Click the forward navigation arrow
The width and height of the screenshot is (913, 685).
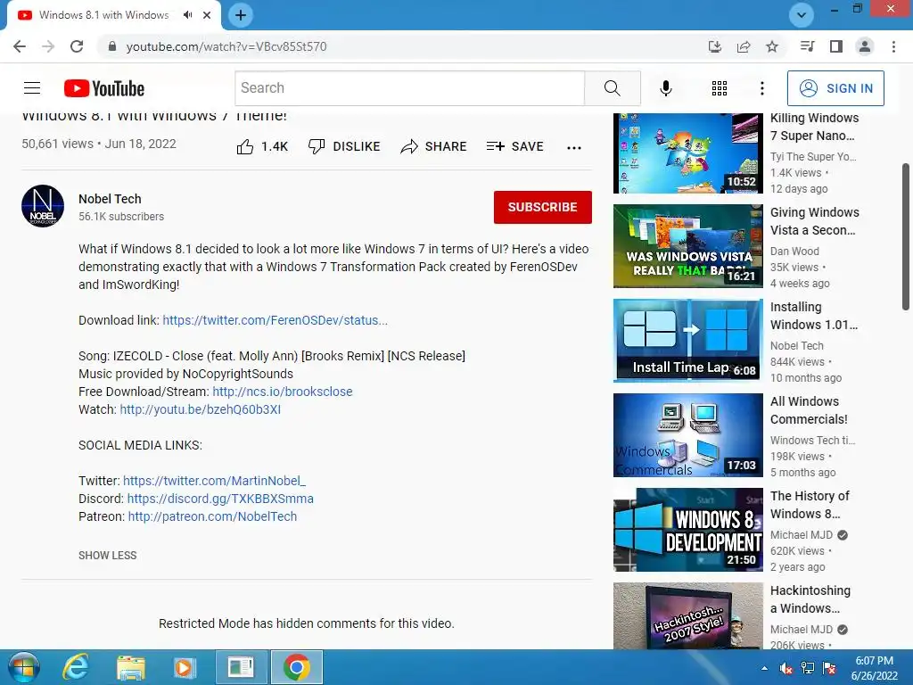[x=48, y=46]
